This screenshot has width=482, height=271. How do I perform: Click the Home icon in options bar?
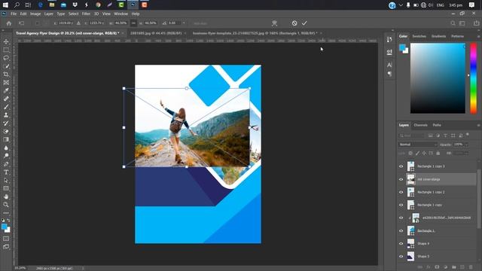coord(9,23)
